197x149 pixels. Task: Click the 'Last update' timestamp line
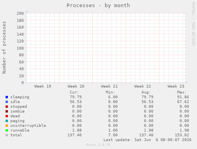[147, 140]
